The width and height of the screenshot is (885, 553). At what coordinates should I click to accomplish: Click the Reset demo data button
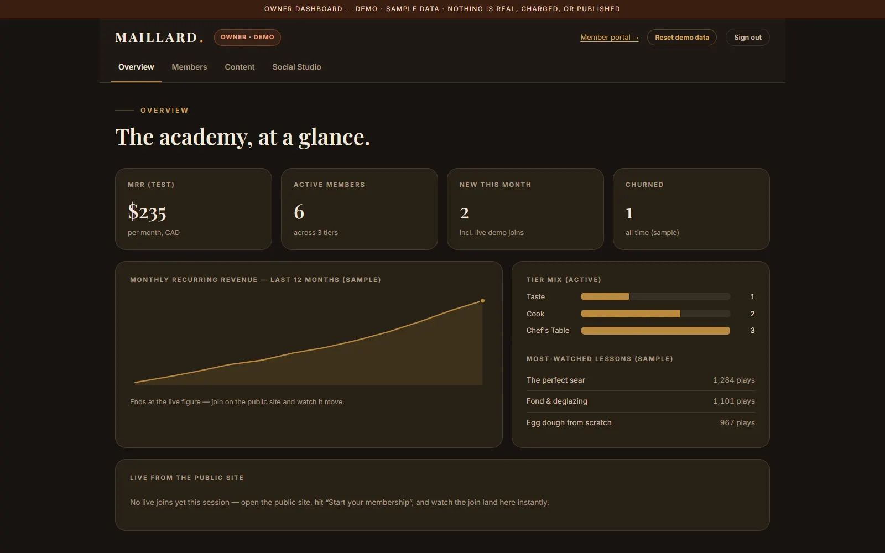click(681, 38)
